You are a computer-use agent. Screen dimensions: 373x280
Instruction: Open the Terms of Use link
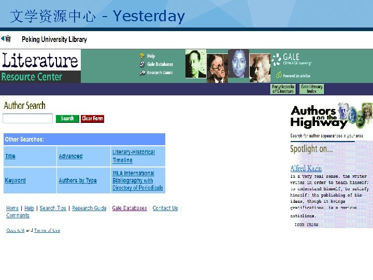pyautogui.click(x=47, y=230)
